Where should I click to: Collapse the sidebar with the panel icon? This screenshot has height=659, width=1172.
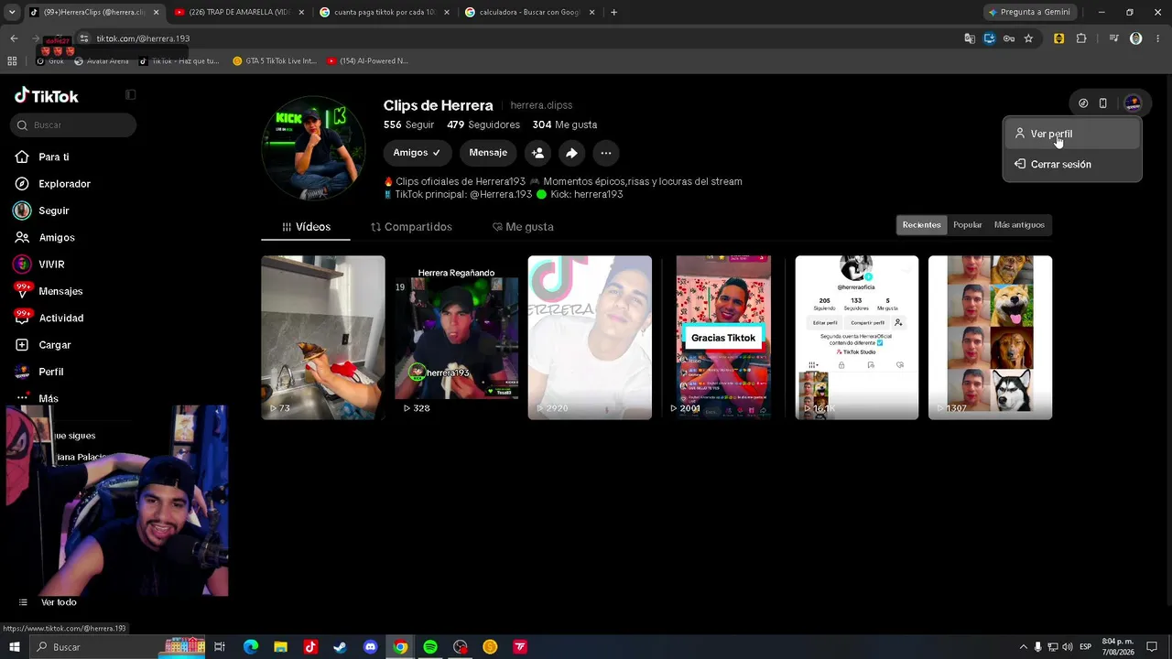(x=130, y=94)
